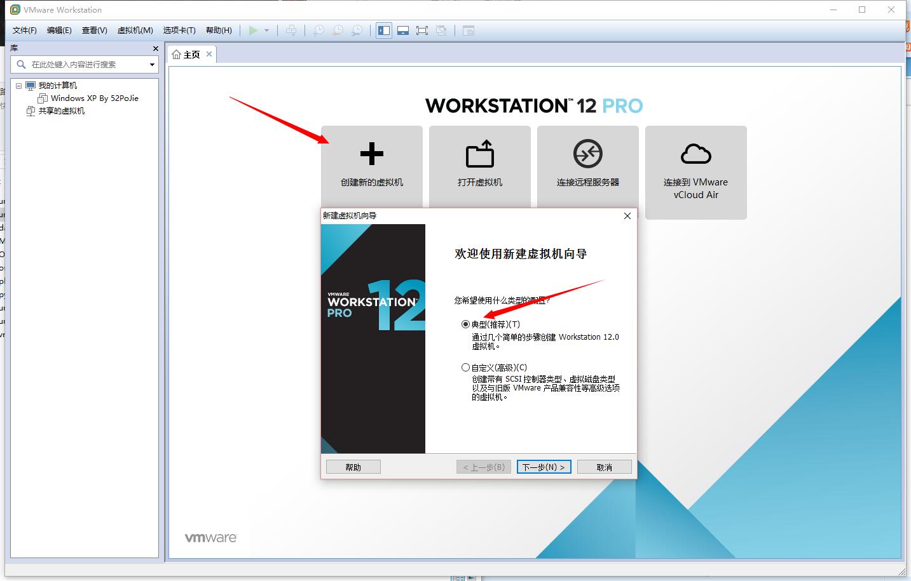Open the 选项卡(T) menu
Screen dimensions: 911x581
(179, 30)
